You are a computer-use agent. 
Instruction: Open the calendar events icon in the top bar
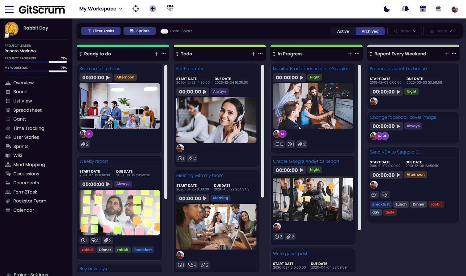(422, 9)
